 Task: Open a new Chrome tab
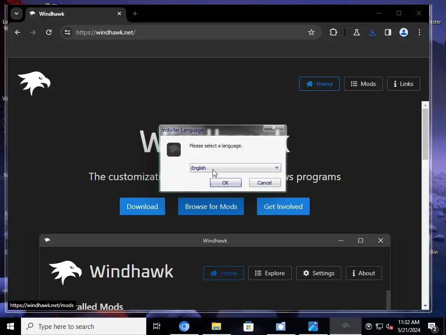(135, 14)
